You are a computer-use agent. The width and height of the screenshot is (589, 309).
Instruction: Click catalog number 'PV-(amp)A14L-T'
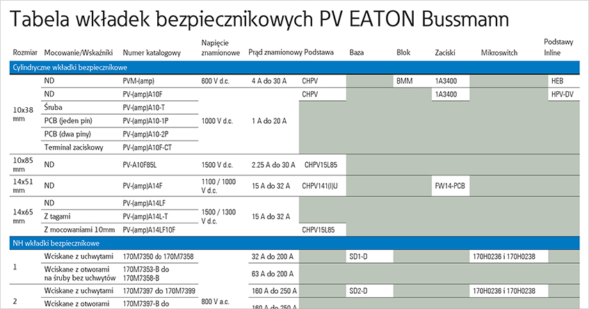pos(145,217)
